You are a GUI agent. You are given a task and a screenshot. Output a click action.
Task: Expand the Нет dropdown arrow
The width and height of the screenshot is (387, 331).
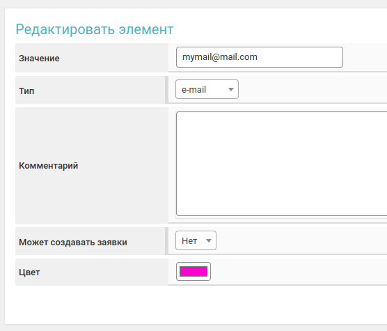click(x=209, y=240)
